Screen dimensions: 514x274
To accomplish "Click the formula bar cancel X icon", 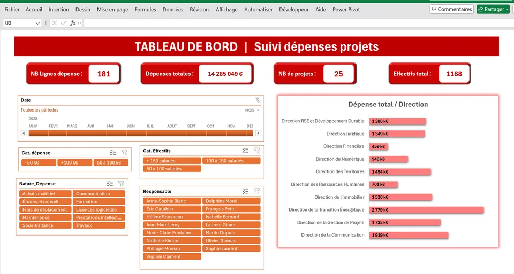I will (55, 23).
